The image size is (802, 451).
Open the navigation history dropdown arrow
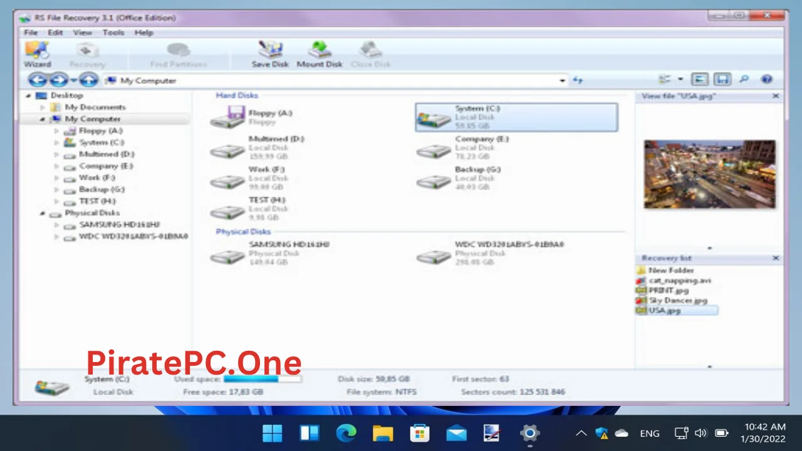pos(73,80)
